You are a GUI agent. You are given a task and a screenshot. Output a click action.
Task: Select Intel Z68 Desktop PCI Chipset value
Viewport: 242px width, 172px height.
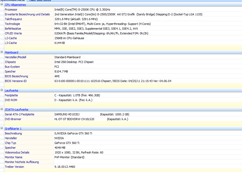(x=74, y=62)
